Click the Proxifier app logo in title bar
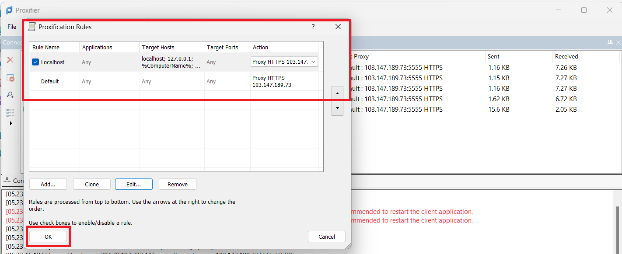The width and height of the screenshot is (622, 254). click(9, 10)
